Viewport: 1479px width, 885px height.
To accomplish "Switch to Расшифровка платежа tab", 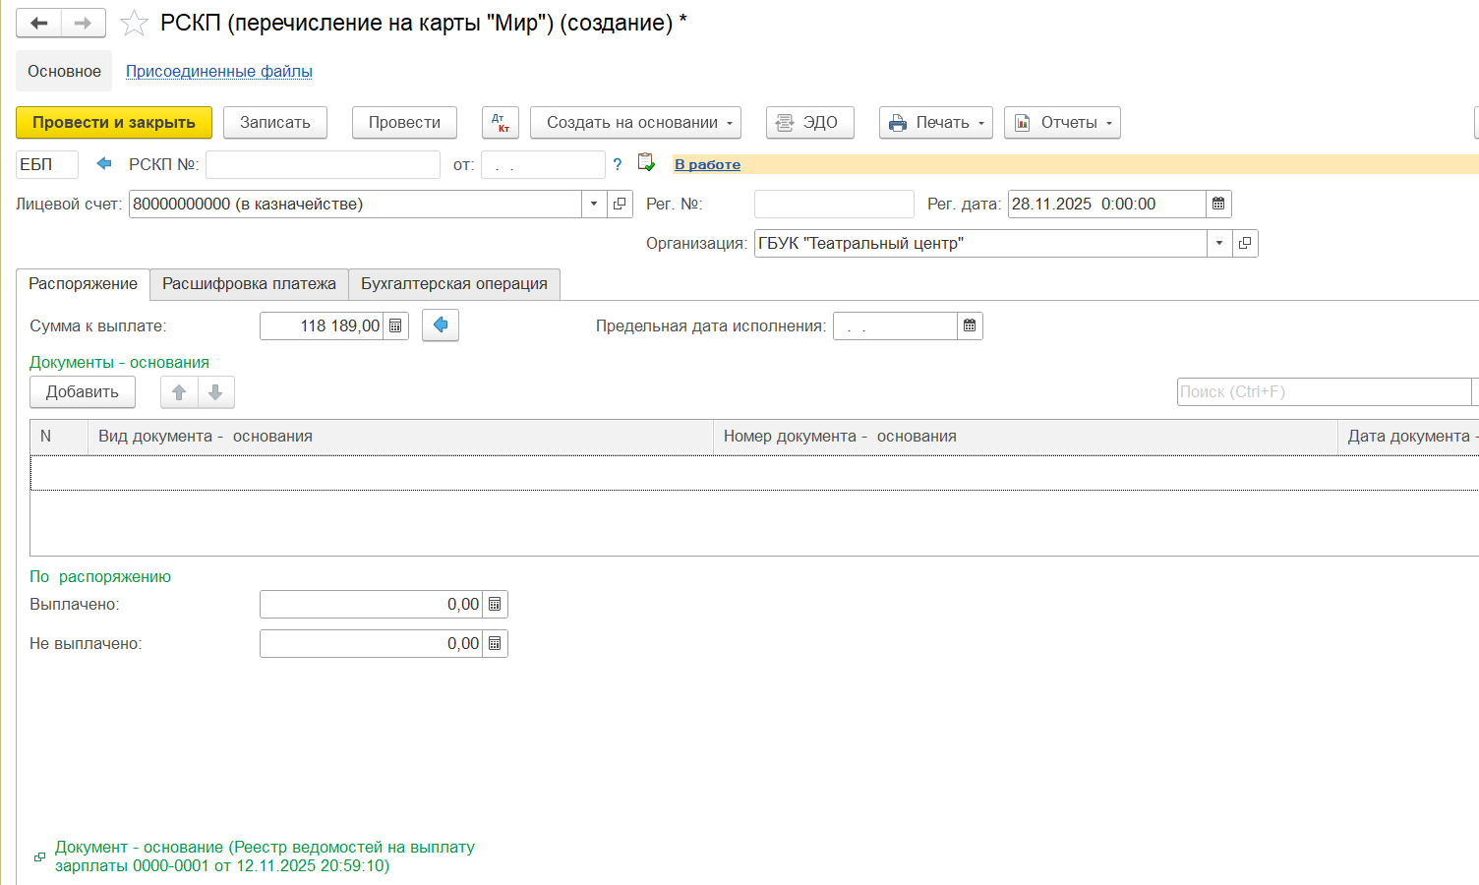I will click(x=249, y=284).
